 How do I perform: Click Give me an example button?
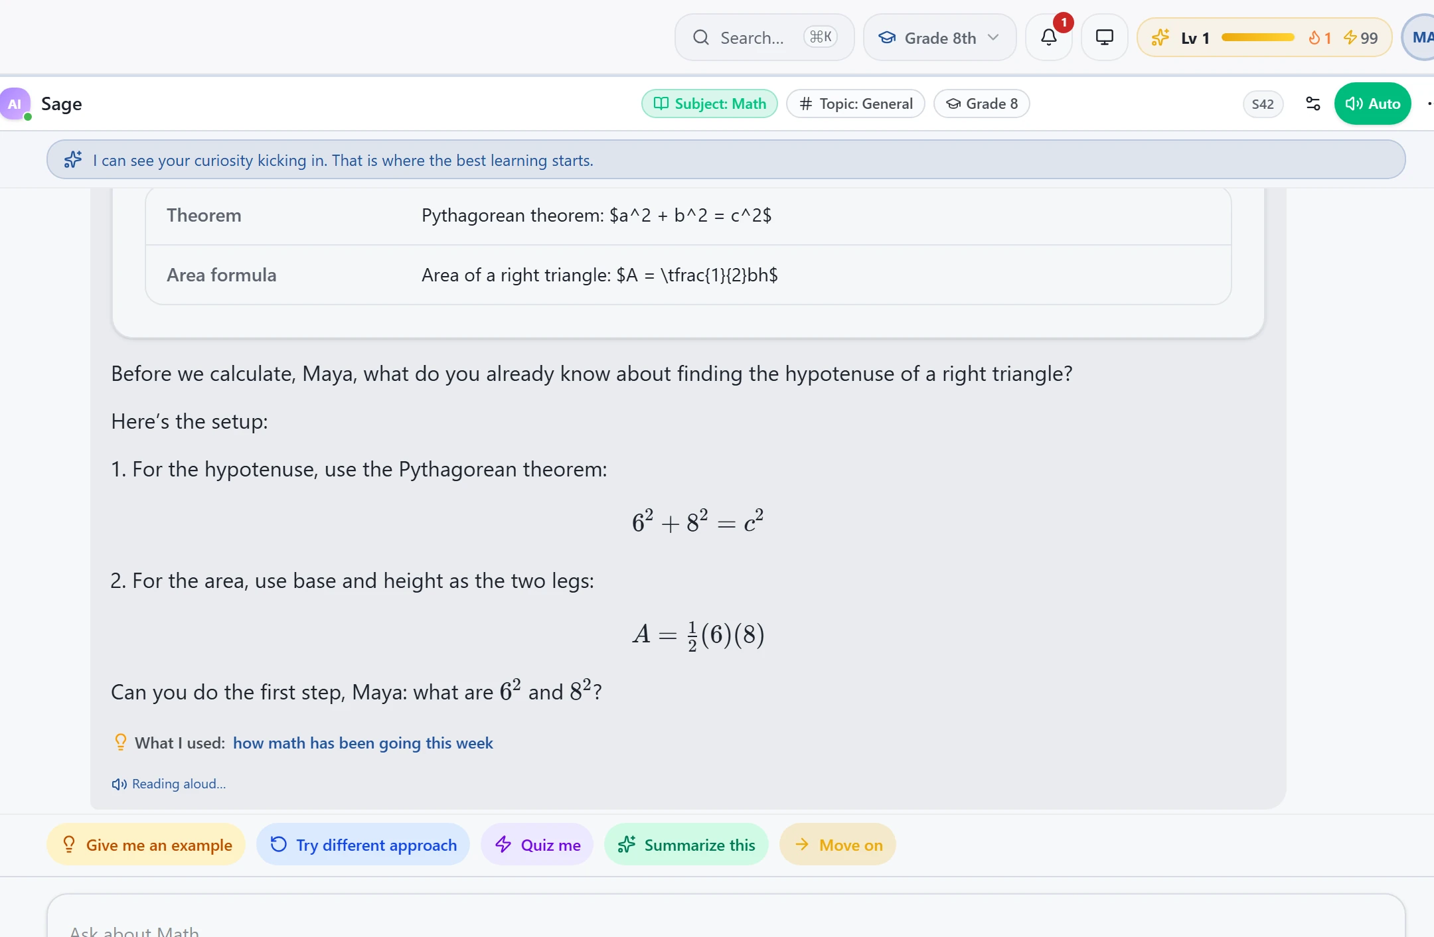146,844
